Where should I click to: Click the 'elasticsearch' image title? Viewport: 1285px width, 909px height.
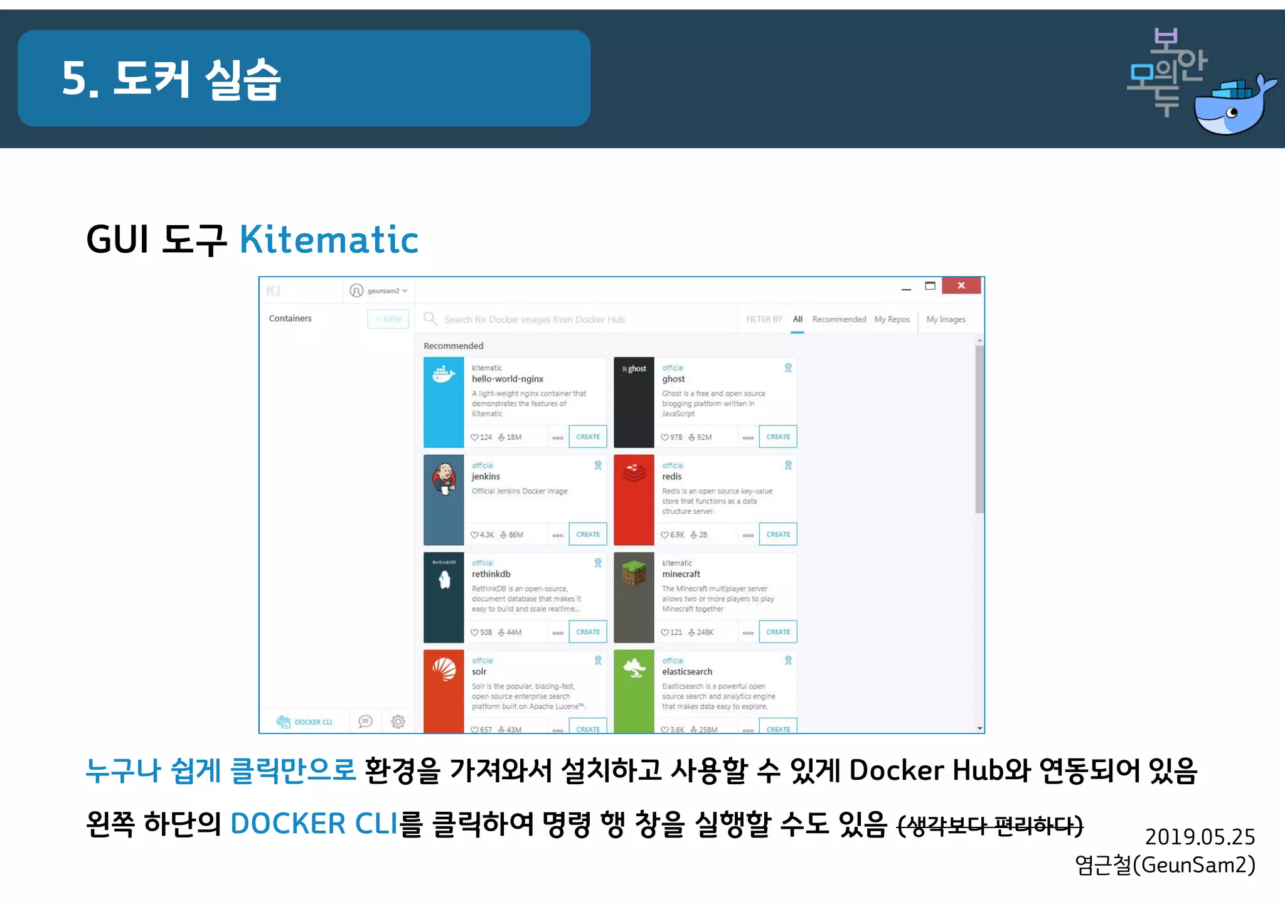(687, 672)
